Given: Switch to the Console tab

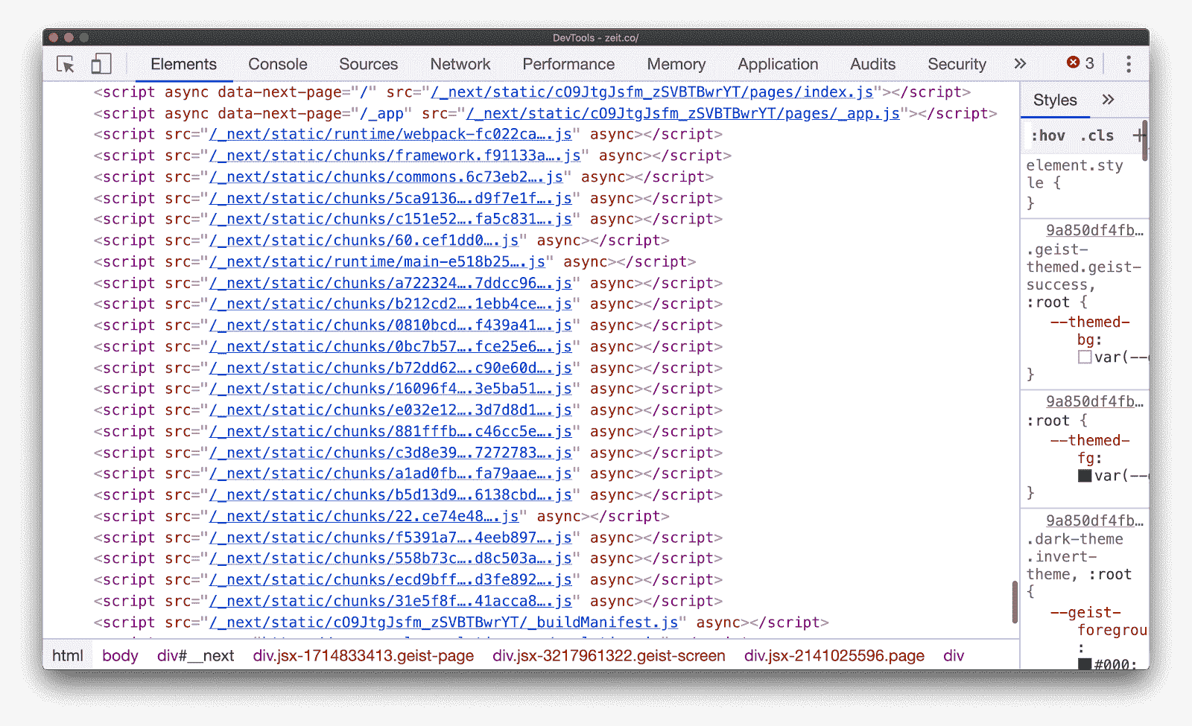Looking at the screenshot, I should click(277, 65).
